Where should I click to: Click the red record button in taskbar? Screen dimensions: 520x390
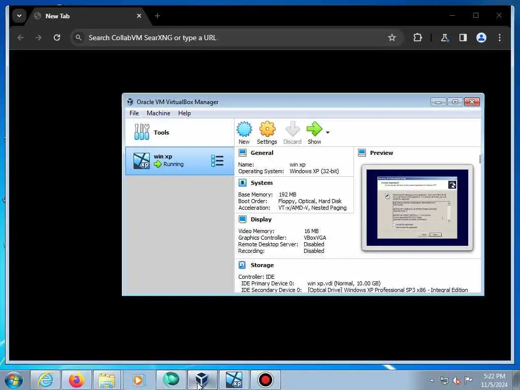pyautogui.click(x=265, y=380)
